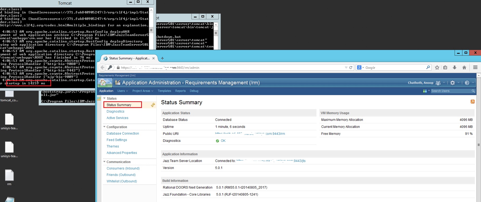Click the browser URL address field
This screenshot has width=481, height=202.
click(232, 68)
